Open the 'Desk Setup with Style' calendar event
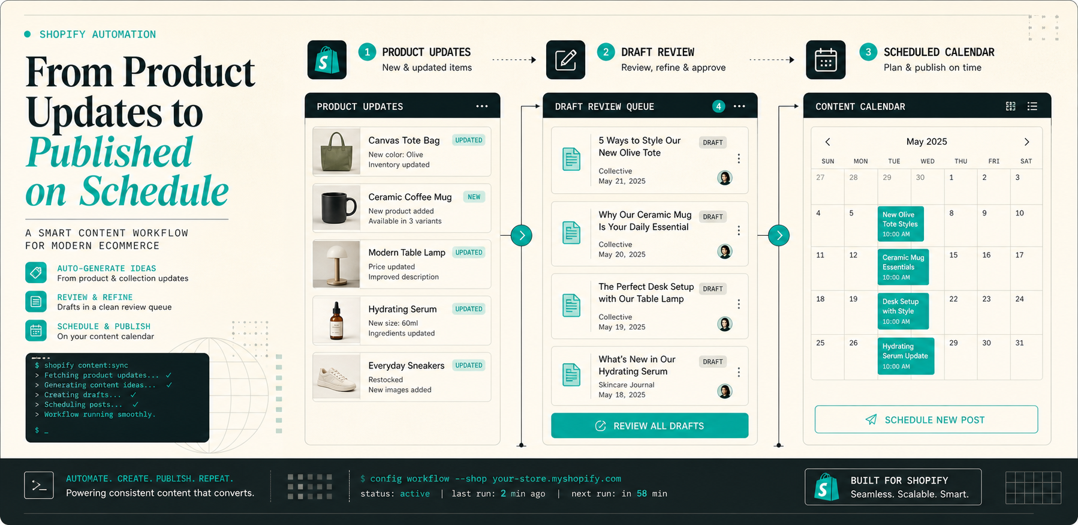This screenshot has width=1078, height=525. pos(903,311)
